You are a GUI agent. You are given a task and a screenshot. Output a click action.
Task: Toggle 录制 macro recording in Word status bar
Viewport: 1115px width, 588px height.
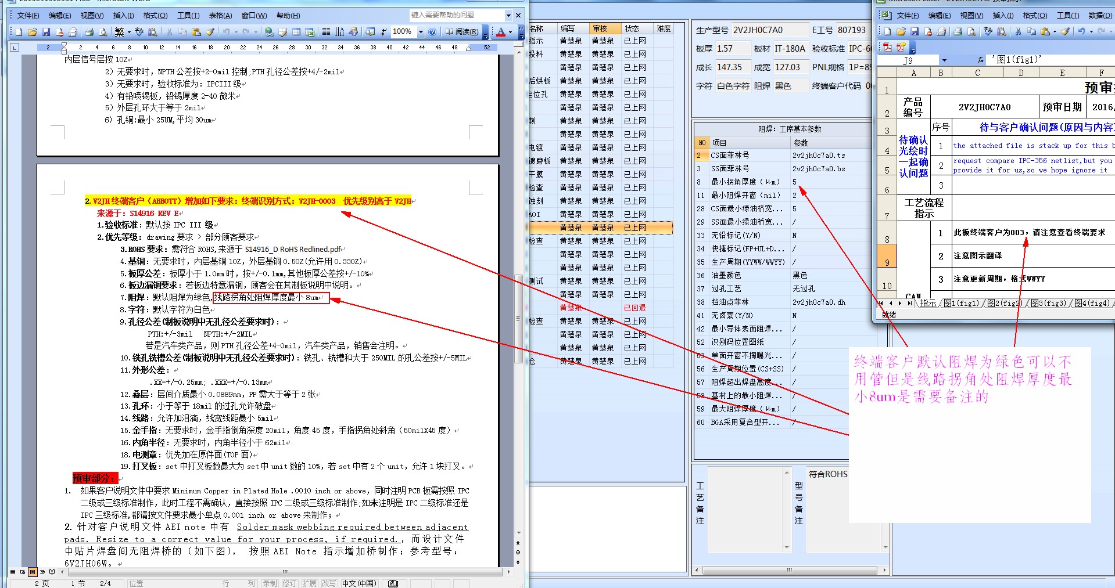270,583
